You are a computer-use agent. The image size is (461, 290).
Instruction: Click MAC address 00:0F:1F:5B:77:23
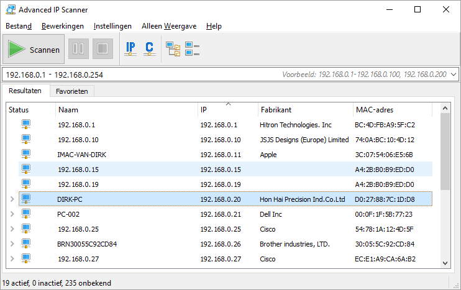[x=384, y=214]
